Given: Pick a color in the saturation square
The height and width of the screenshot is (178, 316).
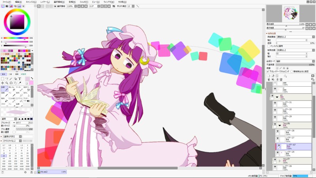Looking at the screenshot, I should 17,22.
